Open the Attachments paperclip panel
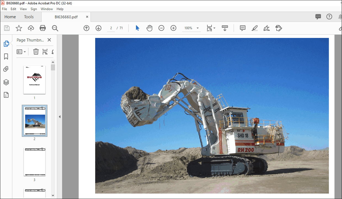 [6, 69]
